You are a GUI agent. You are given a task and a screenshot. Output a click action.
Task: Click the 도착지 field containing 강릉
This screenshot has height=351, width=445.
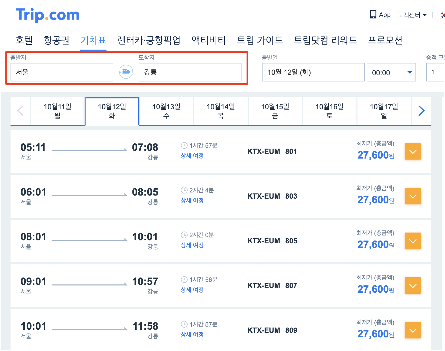coord(190,72)
